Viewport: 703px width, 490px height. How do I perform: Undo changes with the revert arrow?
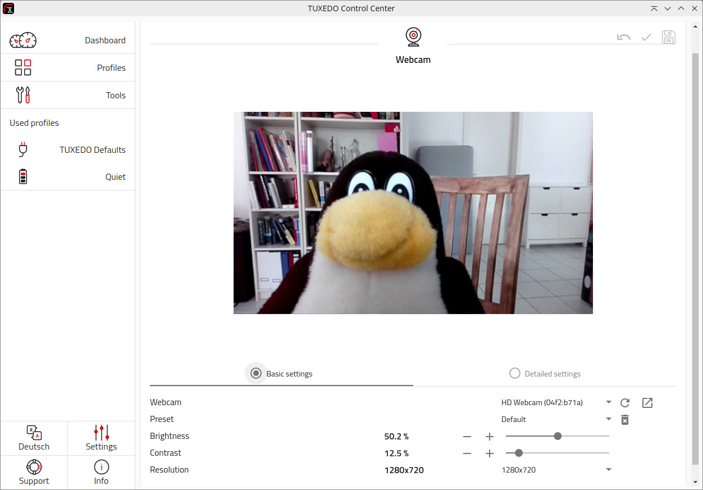coord(624,37)
